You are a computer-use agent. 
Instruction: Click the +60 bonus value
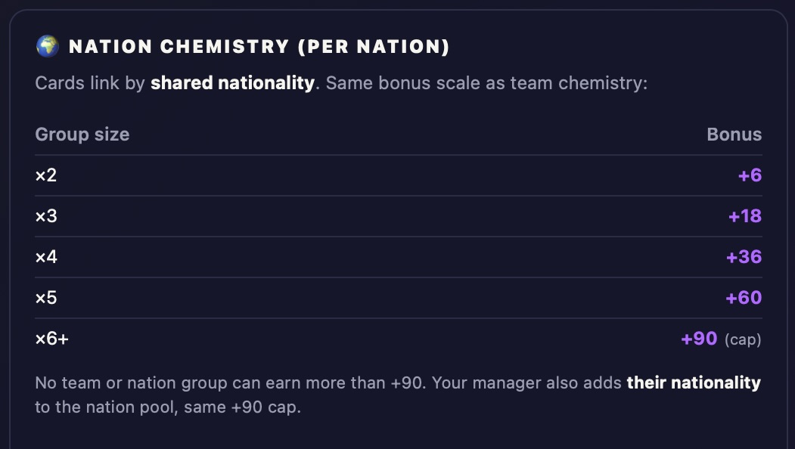pos(744,298)
